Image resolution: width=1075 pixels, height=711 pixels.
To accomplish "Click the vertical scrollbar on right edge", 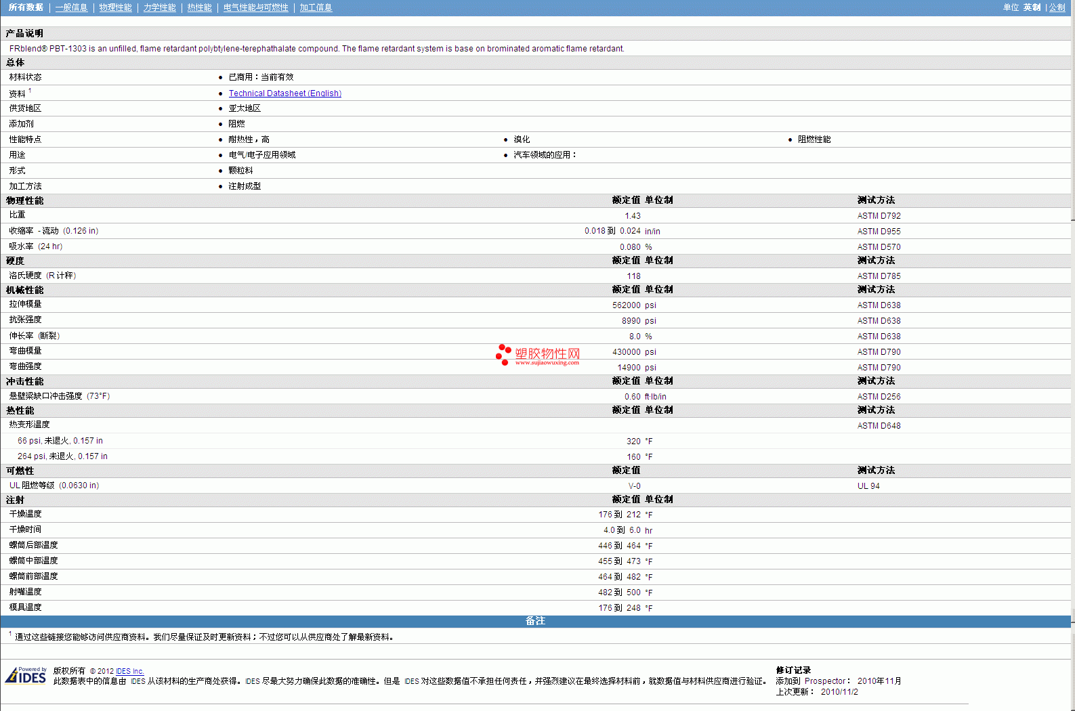I will tap(1072, 339).
